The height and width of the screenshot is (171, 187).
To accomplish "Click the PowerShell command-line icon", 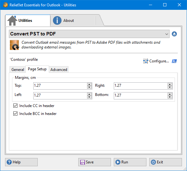I will click(x=174, y=61).
